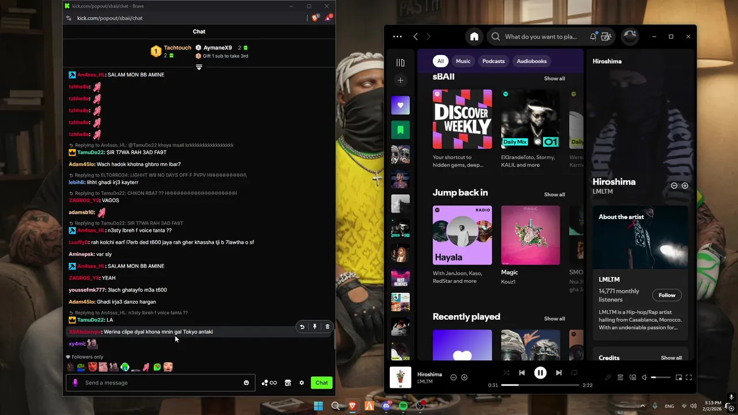Focus the Send a message field
The height and width of the screenshot is (415, 738).
tap(160, 383)
